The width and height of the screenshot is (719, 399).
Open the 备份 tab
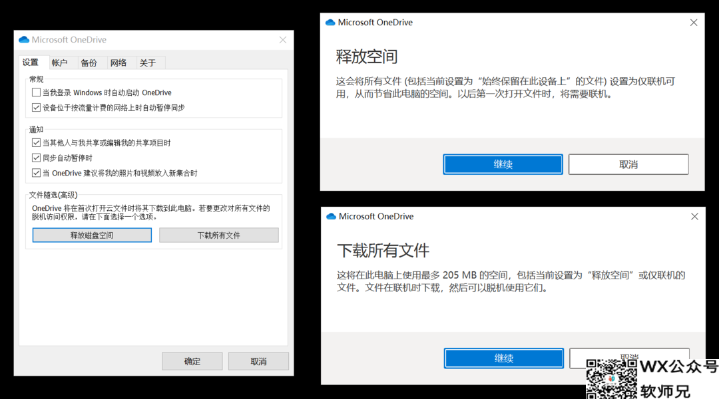89,63
